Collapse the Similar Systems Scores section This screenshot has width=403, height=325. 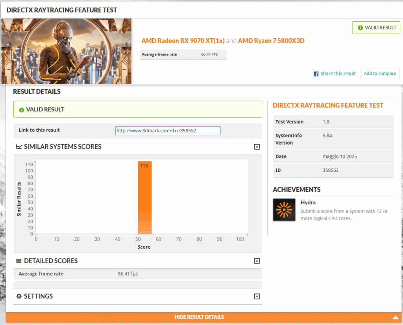point(257,147)
